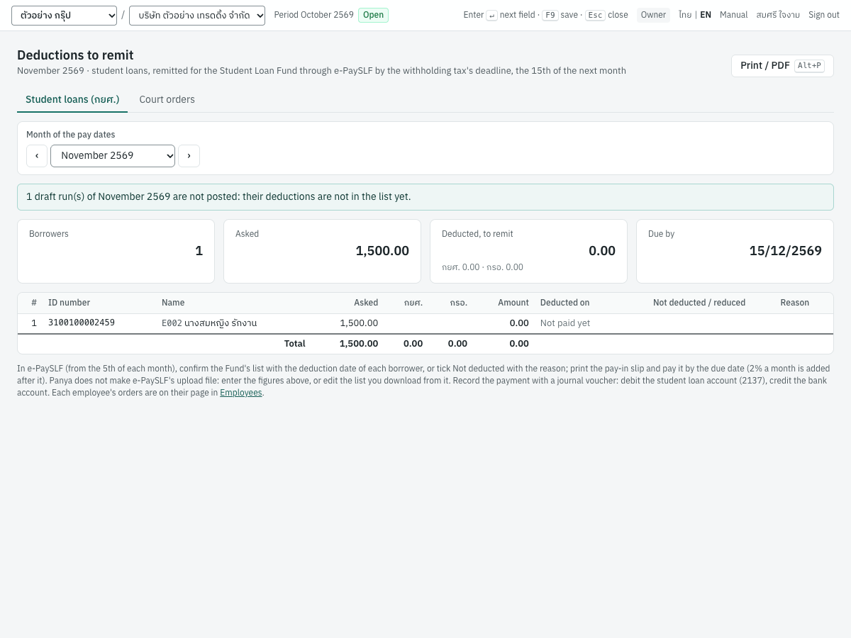Switch to the Court orders tab
Viewport: 851px width, 638px height.
pyautogui.click(x=167, y=99)
